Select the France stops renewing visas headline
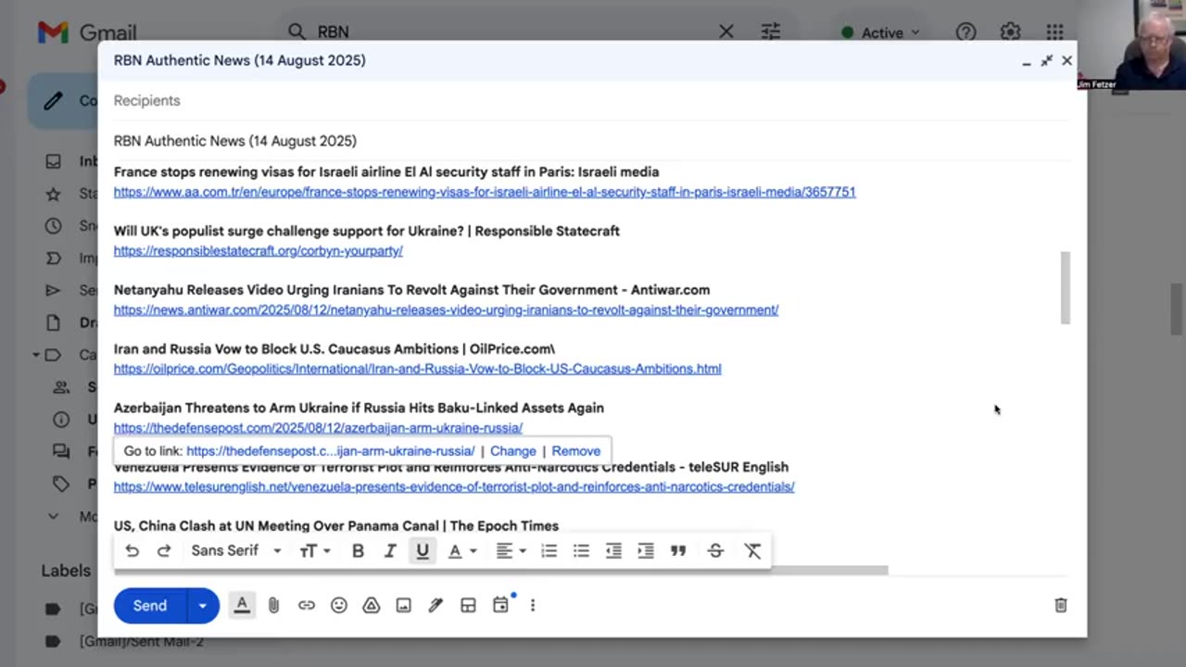Viewport: 1186px width, 667px height. click(x=386, y=171)
